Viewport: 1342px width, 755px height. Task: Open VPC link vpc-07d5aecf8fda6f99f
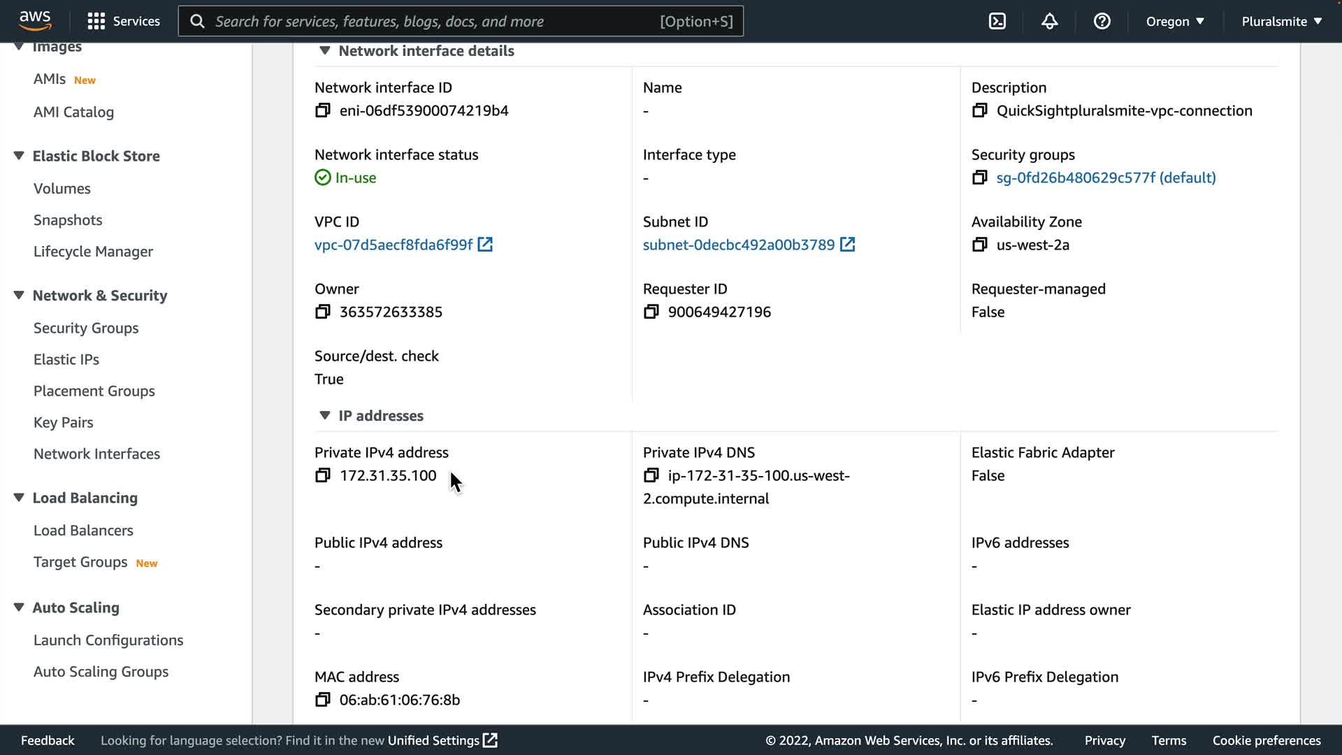click(x=394, y=245)
